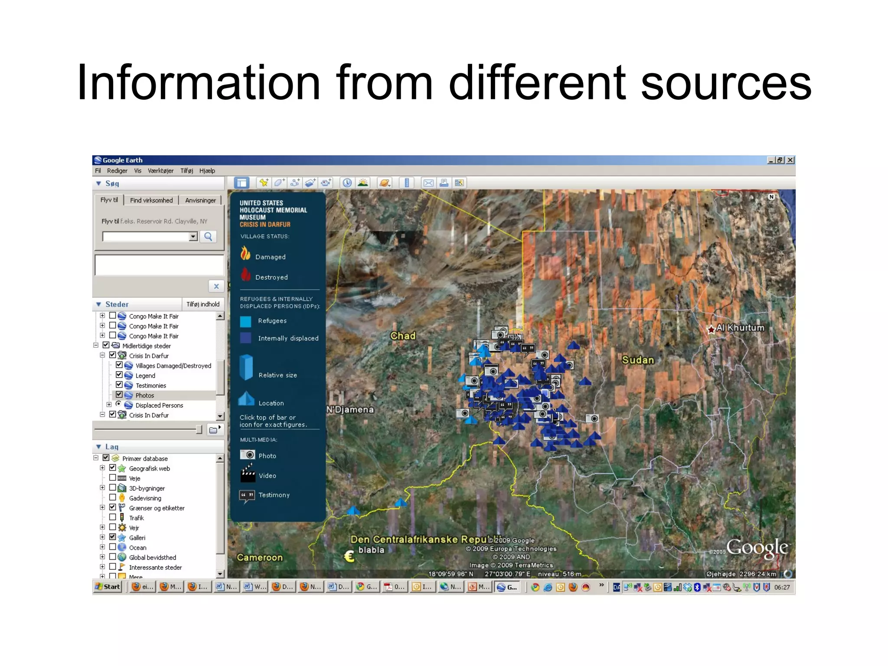Toggle the sidebar panel button
This screenshot has width=888, height=666.
242,183
